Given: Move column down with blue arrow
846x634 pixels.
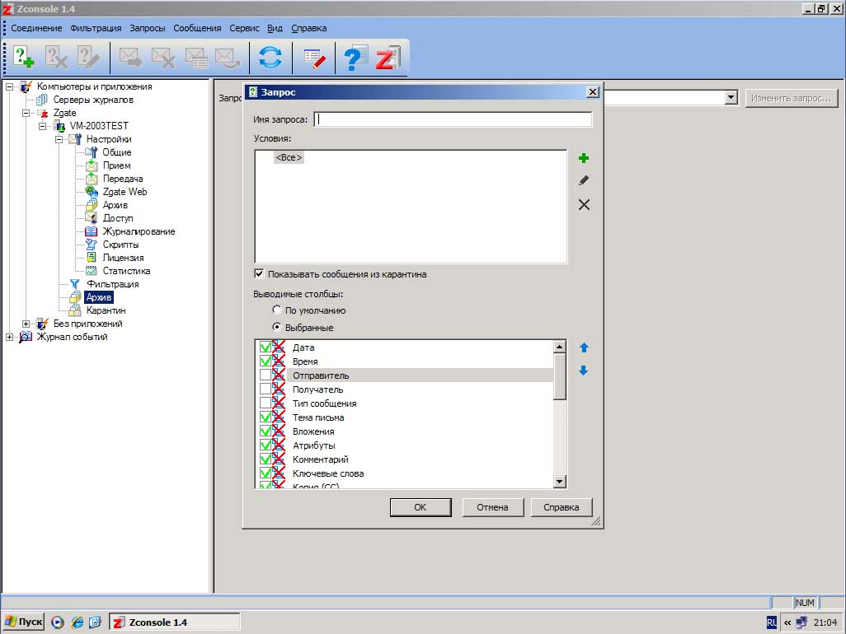Looking at the screenshot, I should [x=583, y=370].
